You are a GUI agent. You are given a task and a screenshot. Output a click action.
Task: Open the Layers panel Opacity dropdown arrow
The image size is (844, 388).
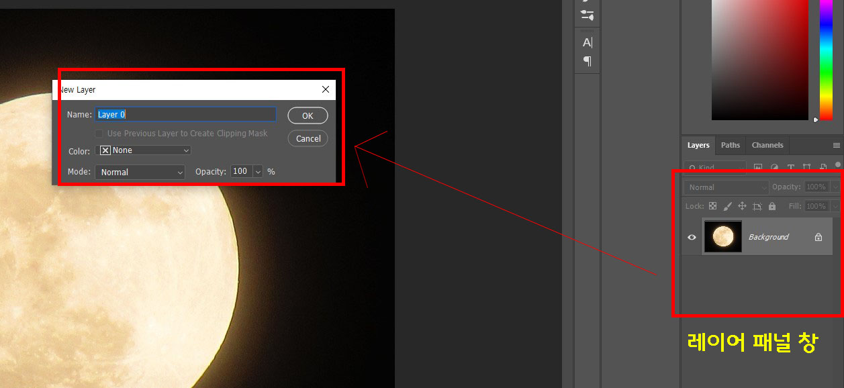pos(836,187)
